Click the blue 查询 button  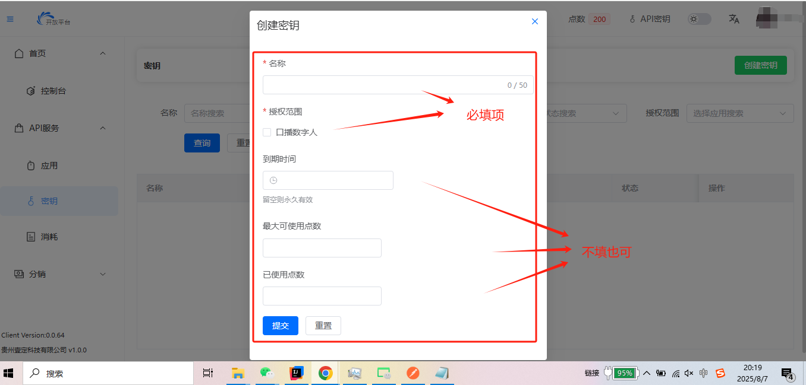click(x=202, y=143)
